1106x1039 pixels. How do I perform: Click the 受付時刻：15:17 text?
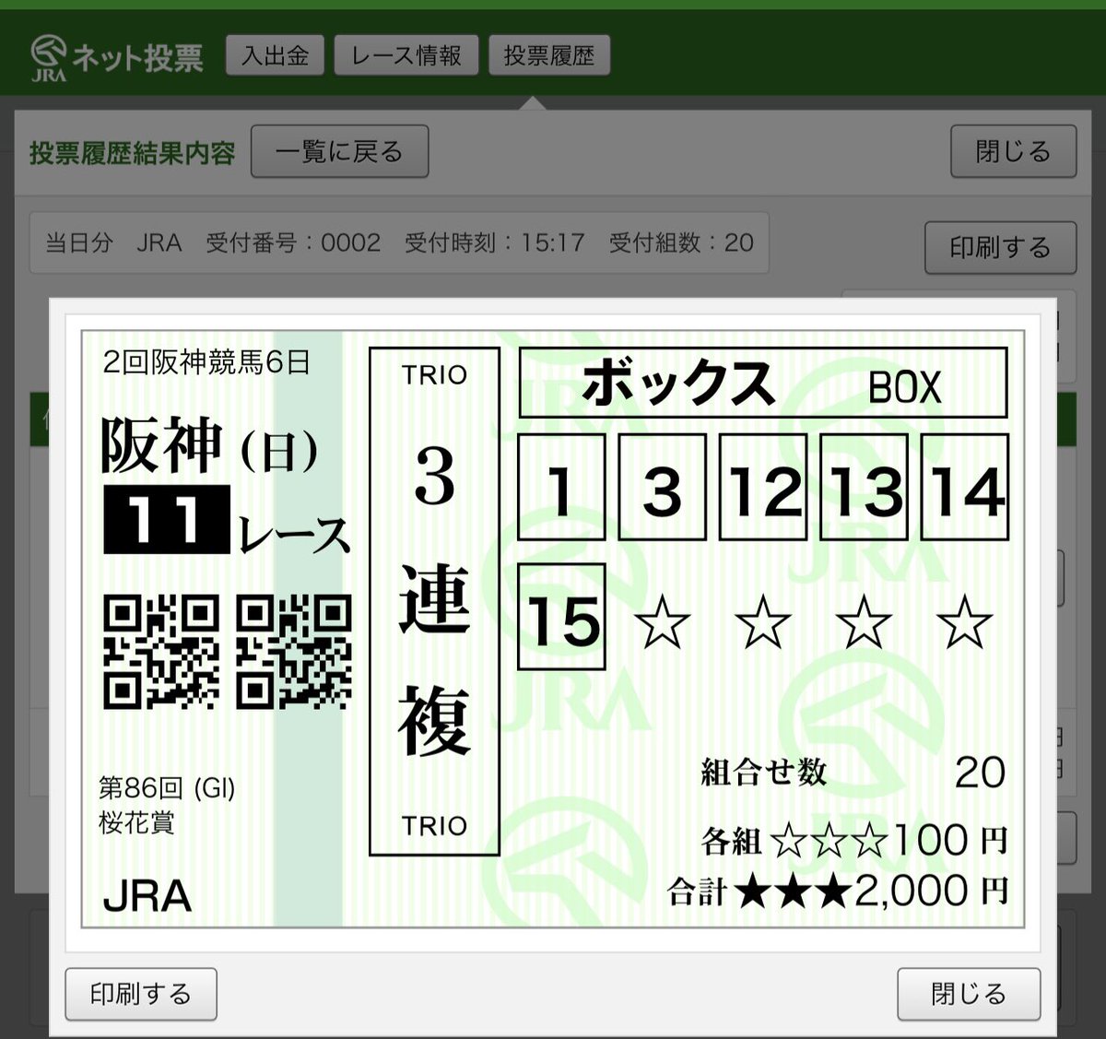pyautogui.click(x=495, y=243)
